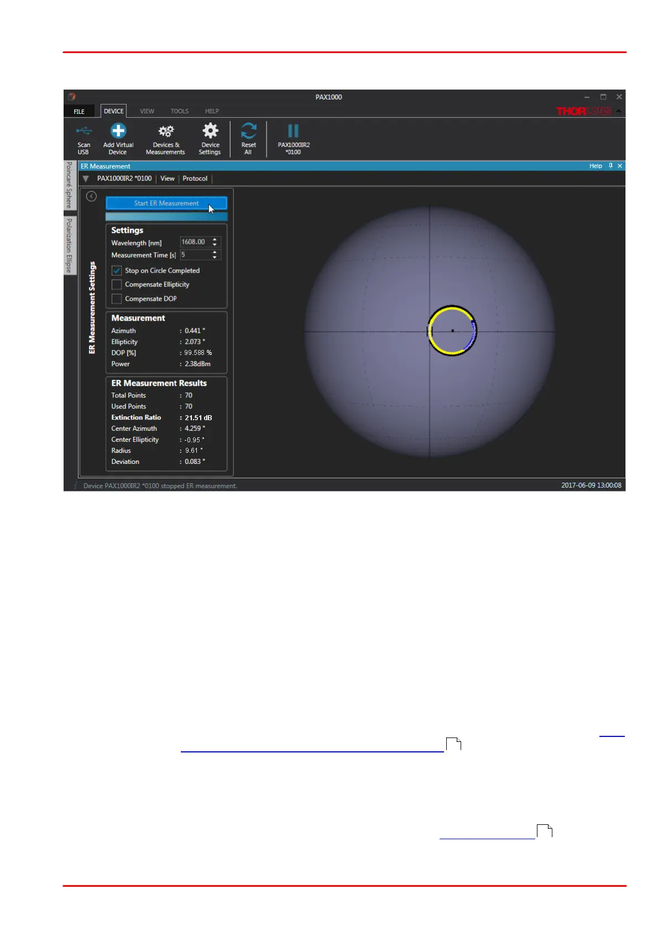Click the Total Points value row

coord(166,395)
